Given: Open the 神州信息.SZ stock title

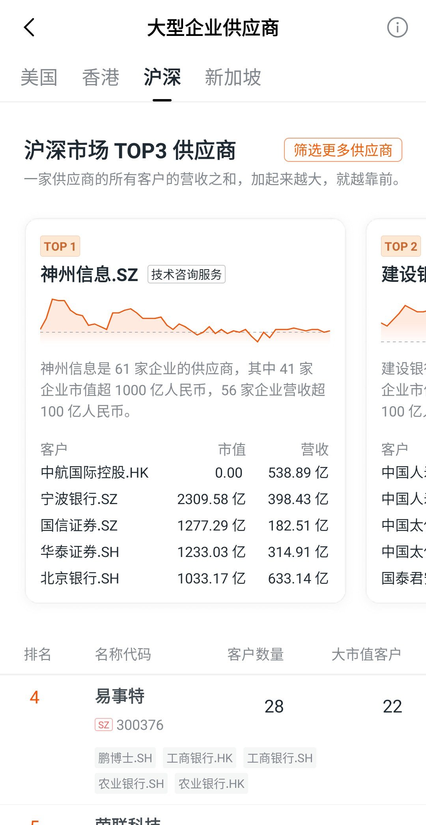Looking at the screenshot, I should point(90,274).
